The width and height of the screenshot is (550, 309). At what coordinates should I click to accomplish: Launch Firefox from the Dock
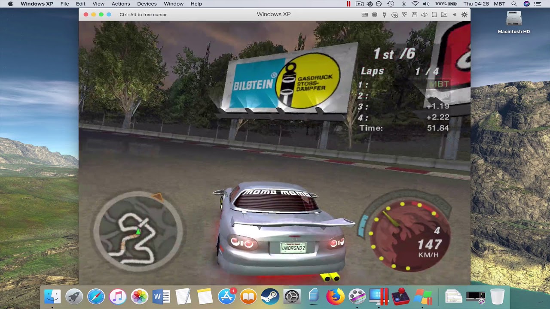coord(335,297)
